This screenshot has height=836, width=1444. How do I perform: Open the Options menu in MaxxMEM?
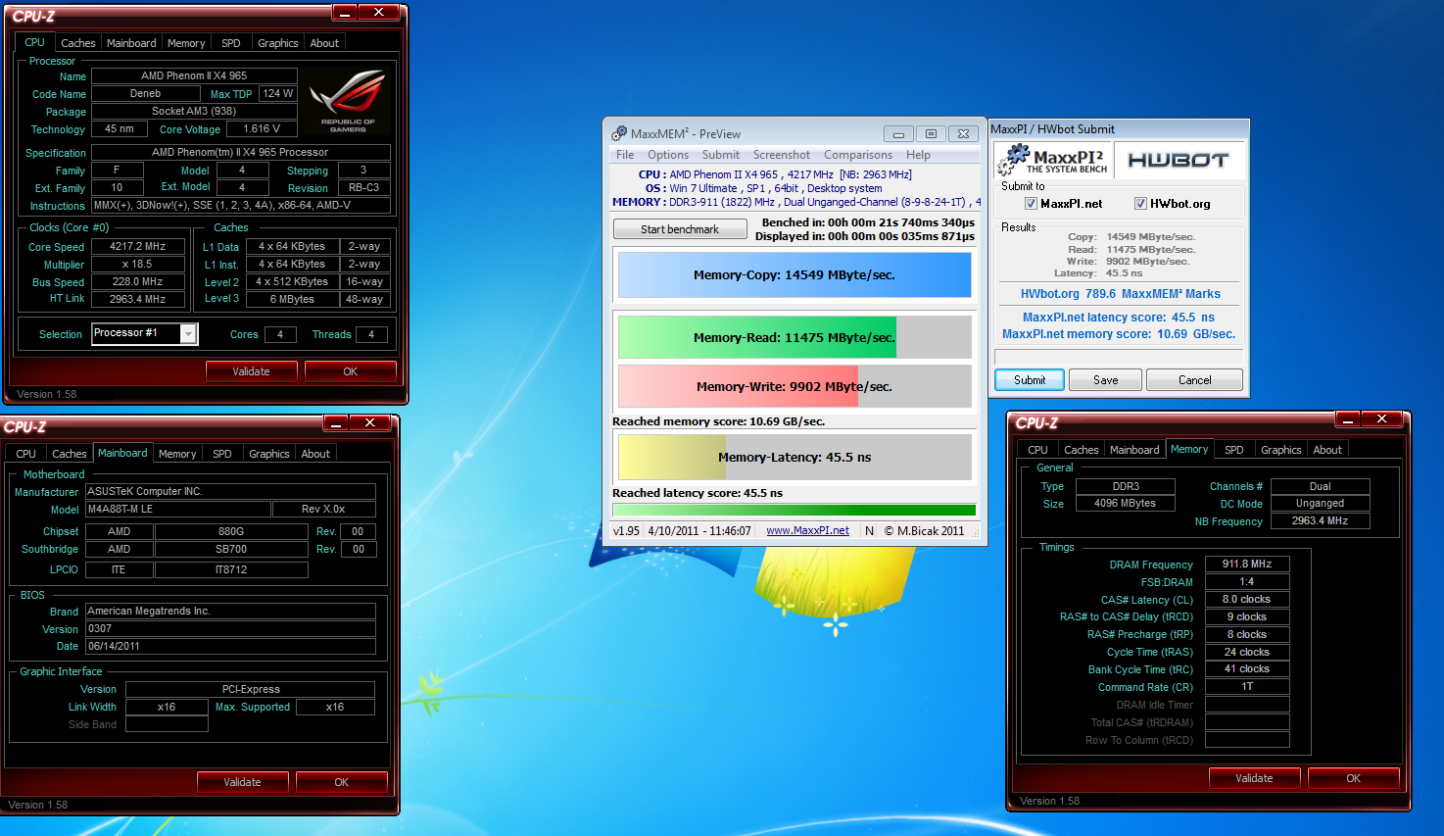[668, 155]
